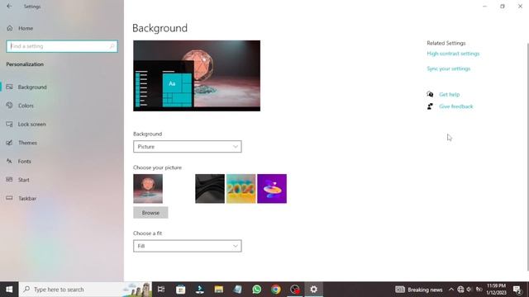Click the Lock screen icon in sidebar
Screen dimensions: 529x297
[9, 124]
